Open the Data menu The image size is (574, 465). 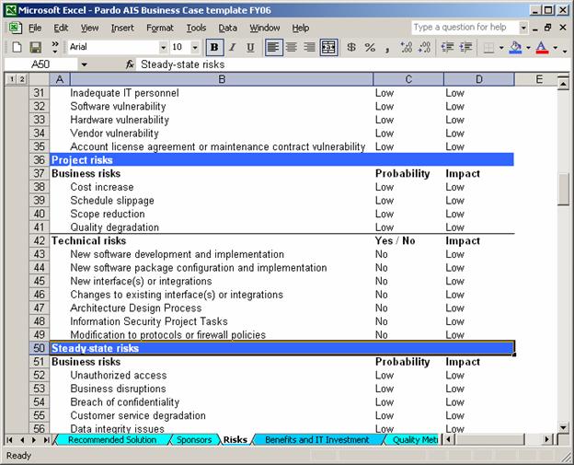tap(227, 28)
